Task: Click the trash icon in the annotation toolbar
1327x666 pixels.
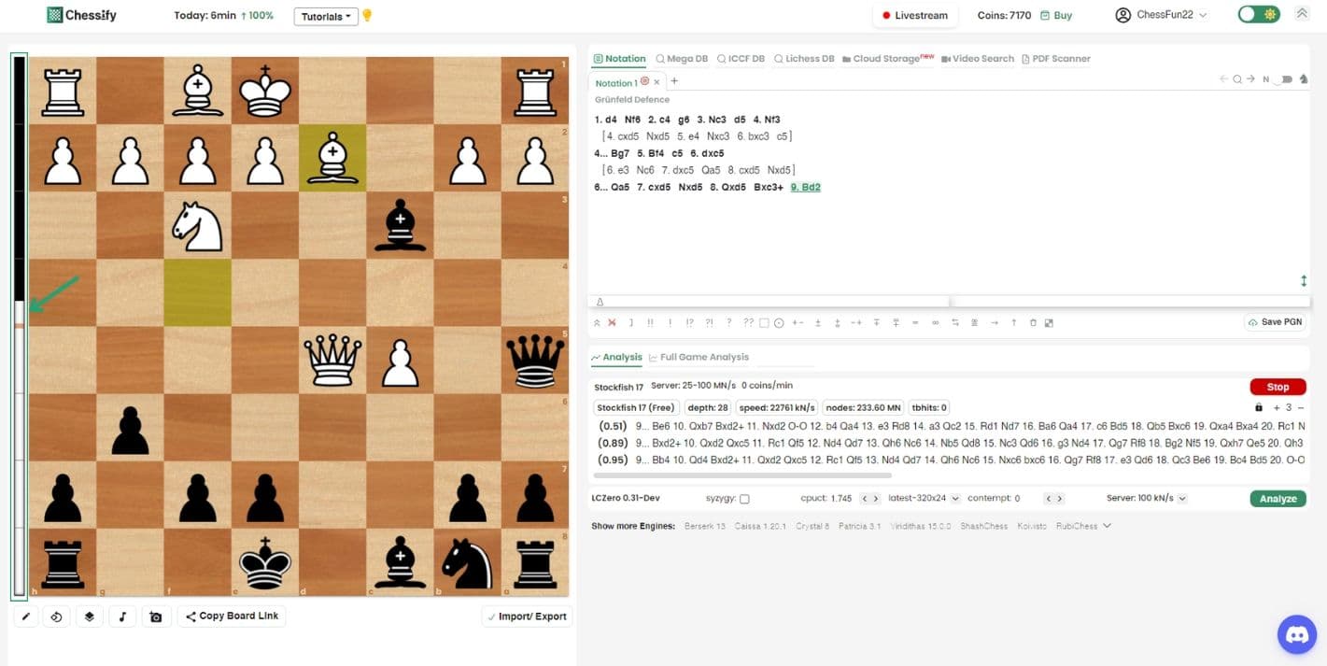Action: point(1033,323)
